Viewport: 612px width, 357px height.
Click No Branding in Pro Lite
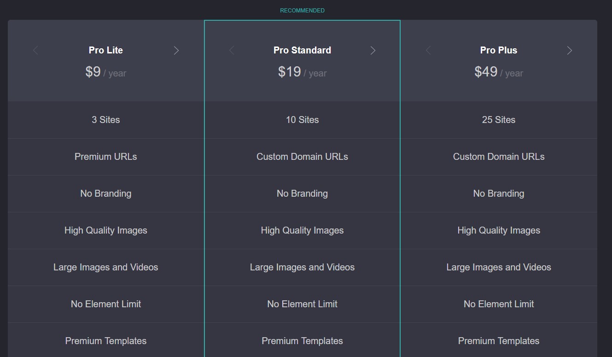click(x=106, y=193)
